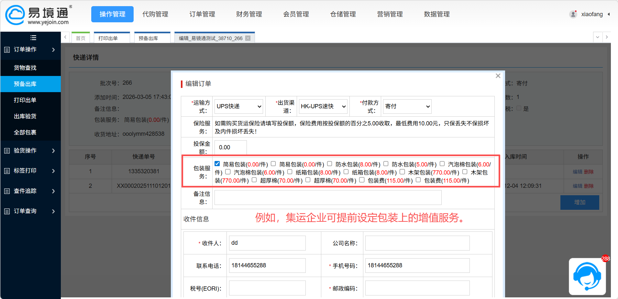Expand the 查件追踪 section chevron
This screenshot has width=618, height=299.
click(x=53, y=191)
